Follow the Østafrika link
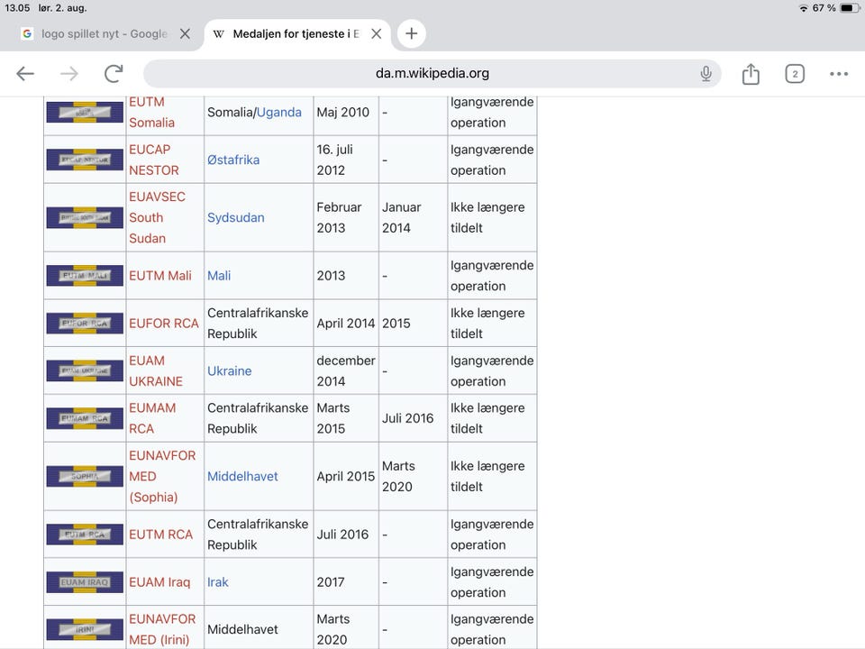Viewport: 865px width, 649px height. 233,160
